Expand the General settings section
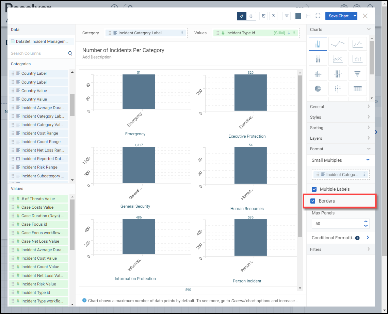 click(340, 107)
